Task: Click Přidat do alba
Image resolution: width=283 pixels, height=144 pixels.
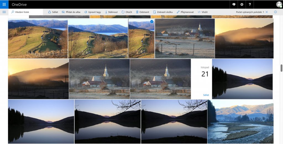Action: (x=71, y=12)
